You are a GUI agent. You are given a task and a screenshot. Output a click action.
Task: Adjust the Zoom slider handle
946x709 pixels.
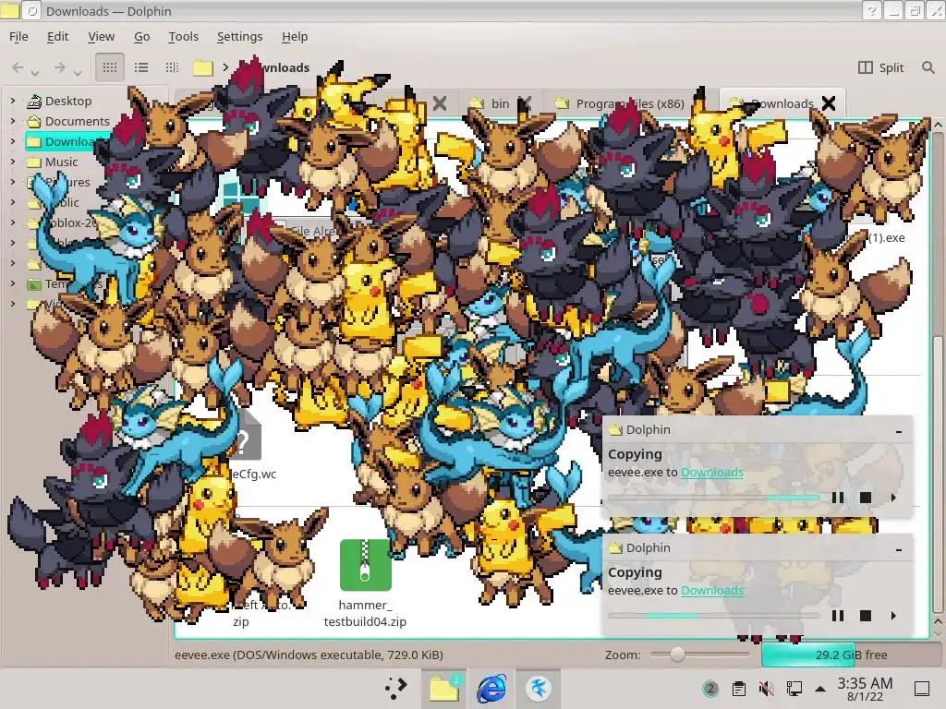[x=677, y=655]
